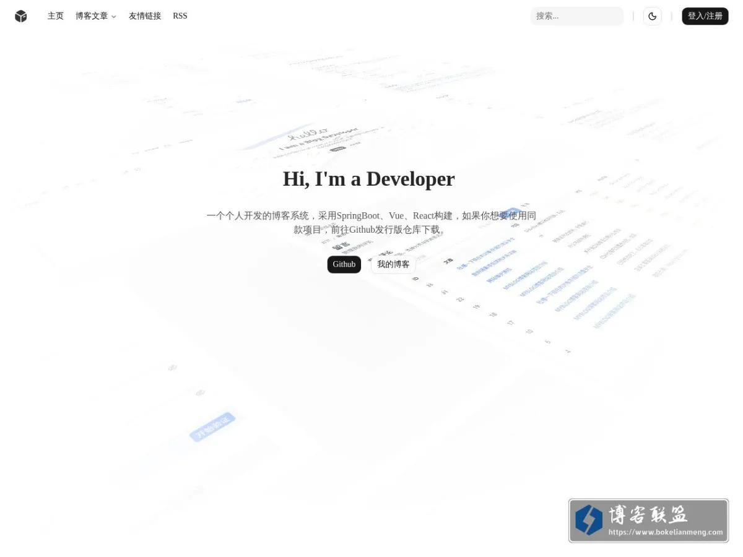Open the Github button link

[x=344, y=264]
